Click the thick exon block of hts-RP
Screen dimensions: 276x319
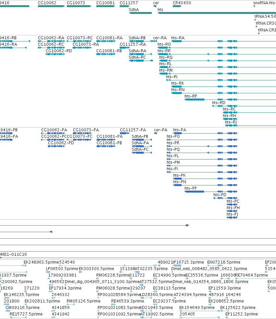click(194, 100)
